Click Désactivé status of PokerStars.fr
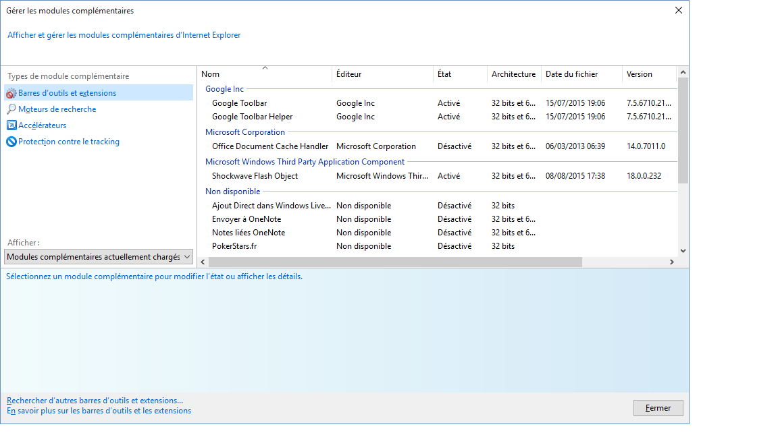This screenshot has height=437, width=778. [x=455, y=246]
